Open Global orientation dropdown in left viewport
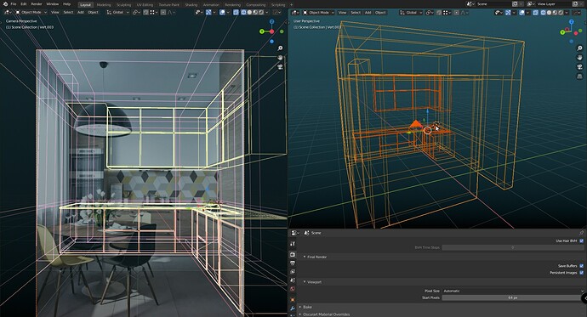Image resolution: width=587 pixels, height=317 pixels. pos(118,13)
